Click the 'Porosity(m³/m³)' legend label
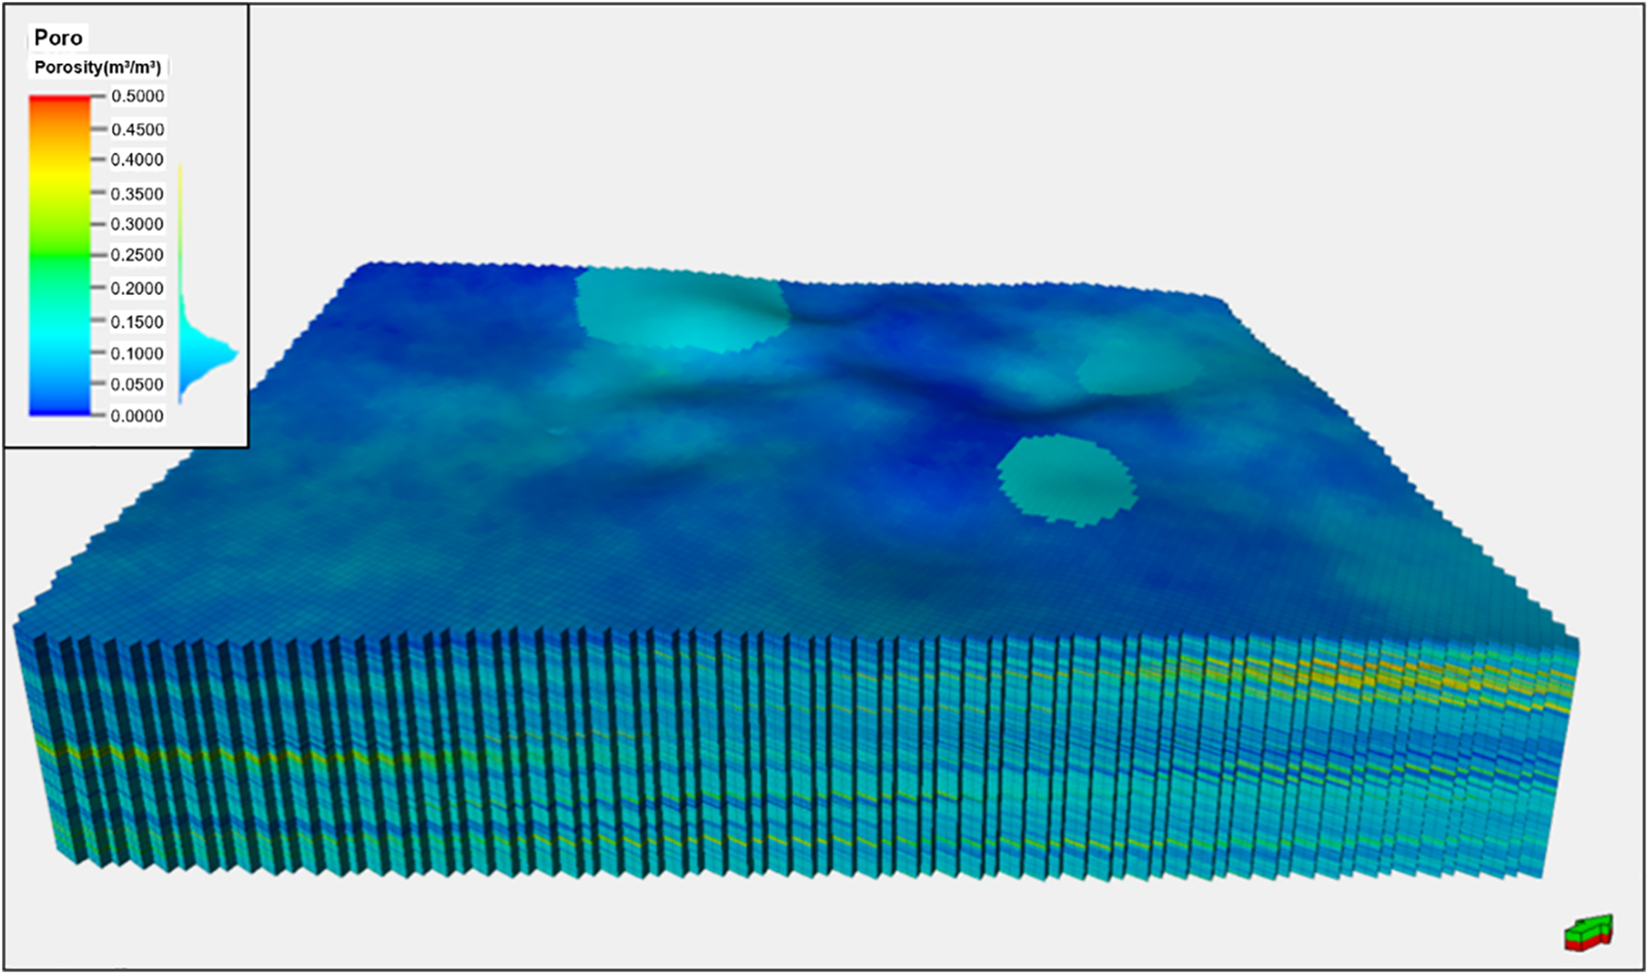The width and height of the screenshot is (1649, 975). (x=97, y=68)
